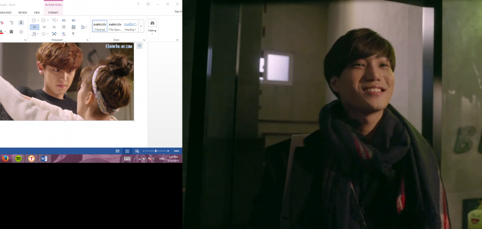The image size is (482, 229).
Task: Switch to Web Layout view
Action: (137, 151)
